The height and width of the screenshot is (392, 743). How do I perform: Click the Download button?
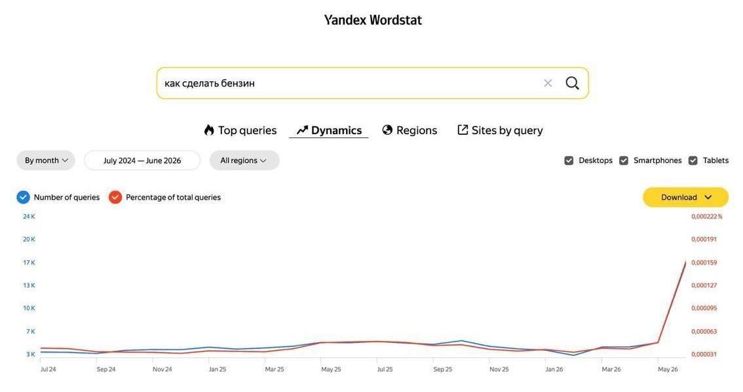685,198
